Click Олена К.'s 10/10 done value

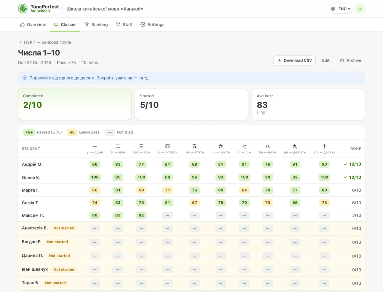[x=355, y=177]
